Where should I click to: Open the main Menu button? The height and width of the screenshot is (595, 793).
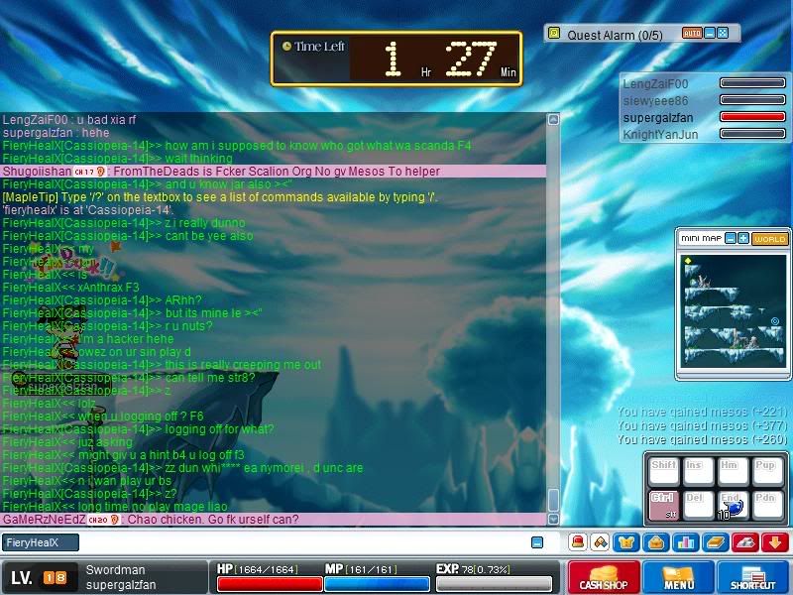coord(679,577)
